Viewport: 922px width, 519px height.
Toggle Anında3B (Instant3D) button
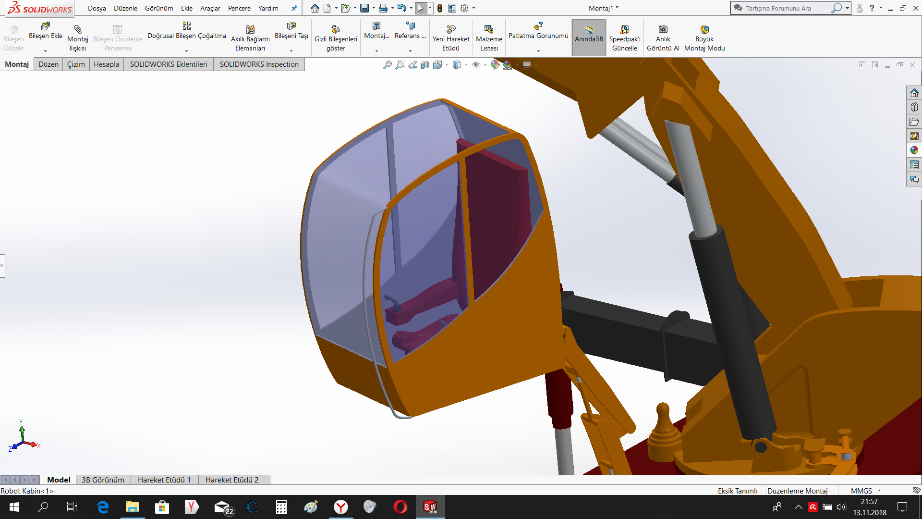coord(589,37)
